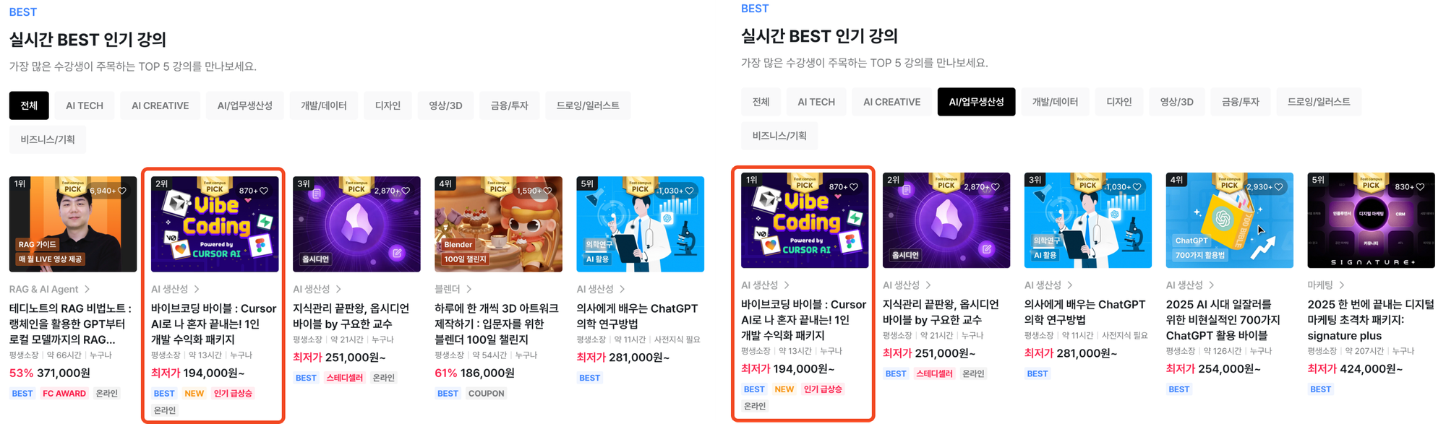The image size is (1446, 424).
Task: Select 드로잉/일러스트 tab in left panel
Action: tap(588, 105)
